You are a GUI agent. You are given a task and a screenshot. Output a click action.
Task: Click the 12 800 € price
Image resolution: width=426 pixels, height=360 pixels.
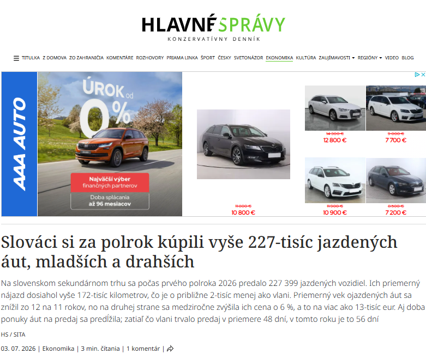(x=335, y=141)
